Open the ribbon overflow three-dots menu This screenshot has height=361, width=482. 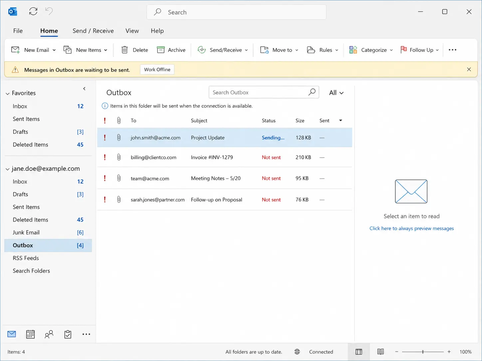pos(452,50)
